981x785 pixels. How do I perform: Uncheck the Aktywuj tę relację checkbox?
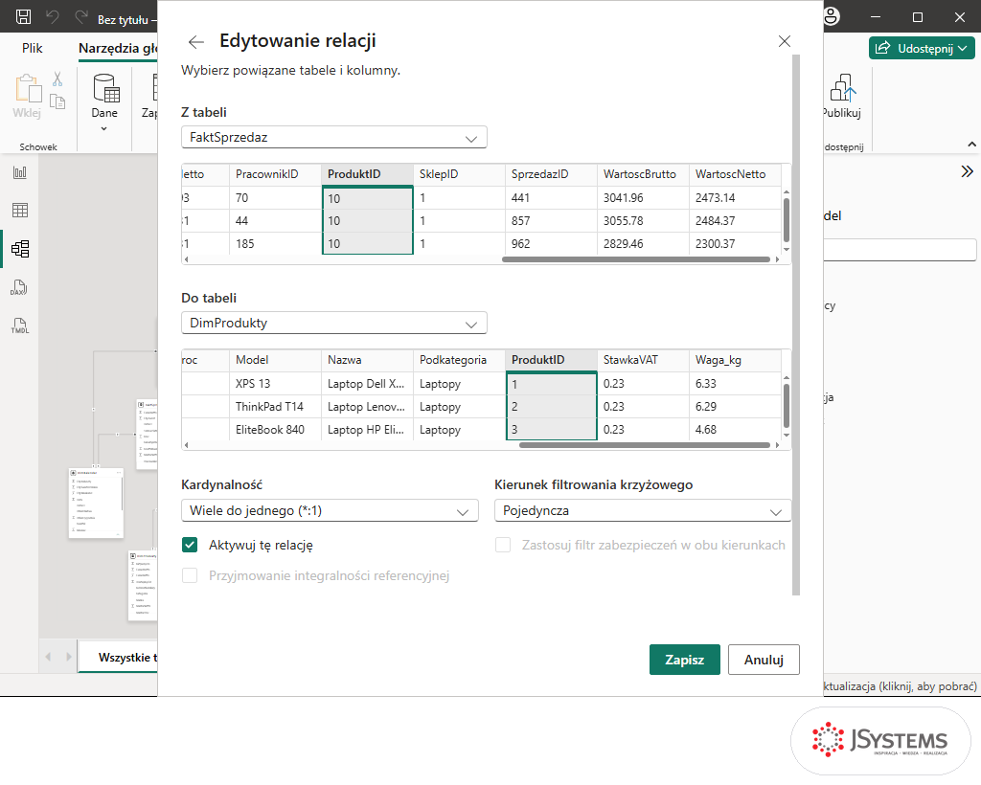pyautogui.click(x=190, y=545)
